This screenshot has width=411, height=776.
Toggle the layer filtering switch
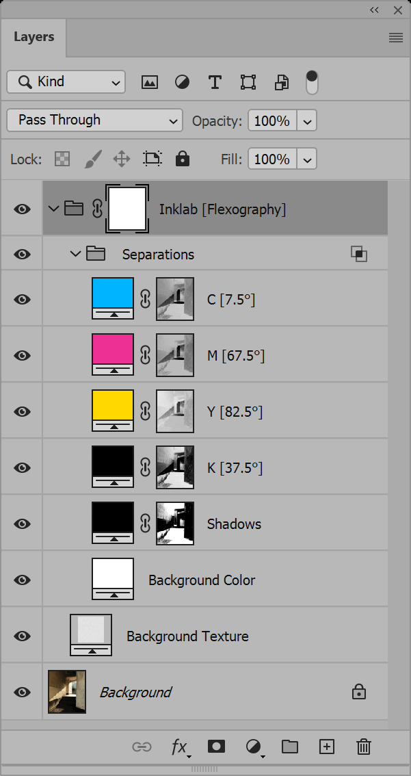pyautogui.click(x=312, y=82)
